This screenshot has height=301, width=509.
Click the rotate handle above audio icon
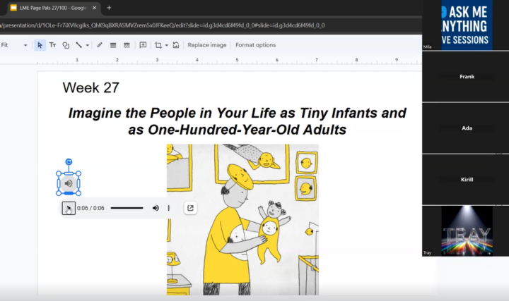coord(69,162)
